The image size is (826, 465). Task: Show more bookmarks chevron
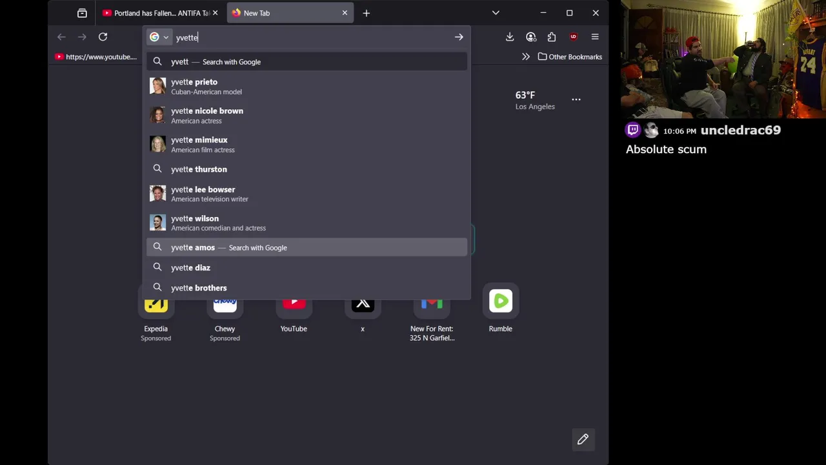[526, 57]
